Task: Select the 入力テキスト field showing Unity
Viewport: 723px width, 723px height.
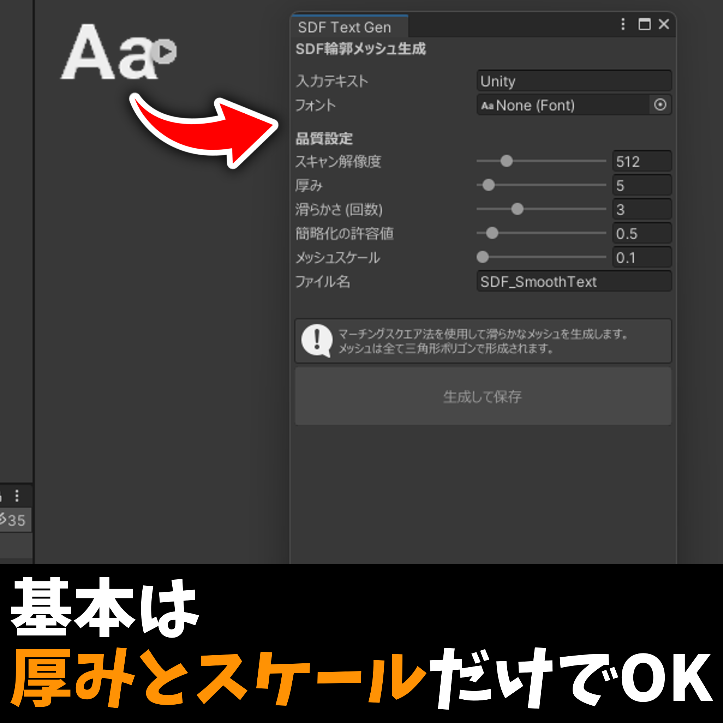Action: [x=574, y=81]
